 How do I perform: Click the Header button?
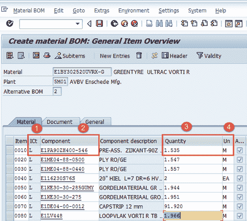174,56
